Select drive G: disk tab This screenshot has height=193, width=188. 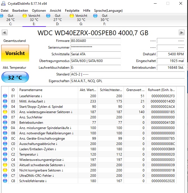pyautogui.click(x=81, y=20)
